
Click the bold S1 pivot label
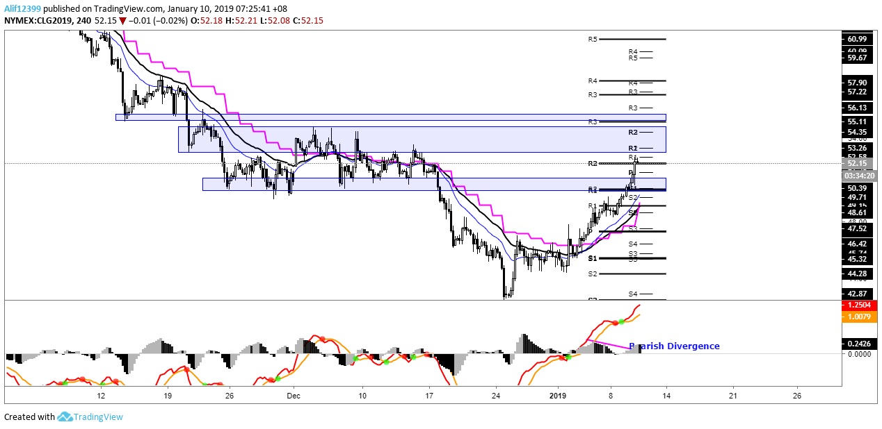[x=593, y=258]
